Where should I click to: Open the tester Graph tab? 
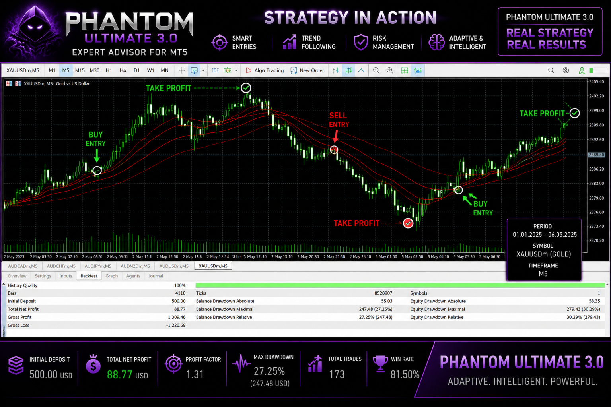(112, 276)
